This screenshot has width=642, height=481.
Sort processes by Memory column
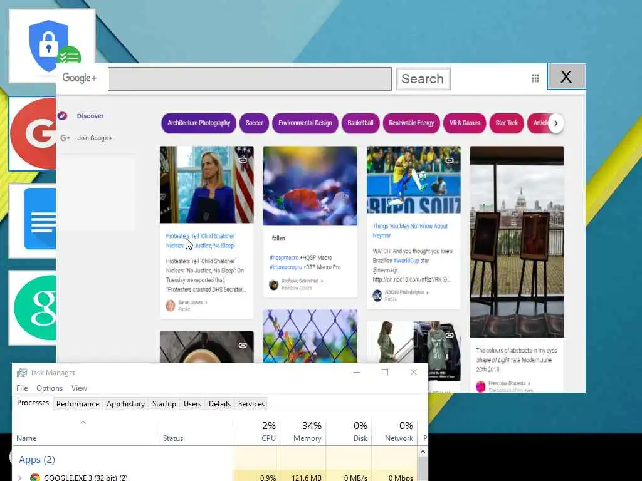(303, 432)
